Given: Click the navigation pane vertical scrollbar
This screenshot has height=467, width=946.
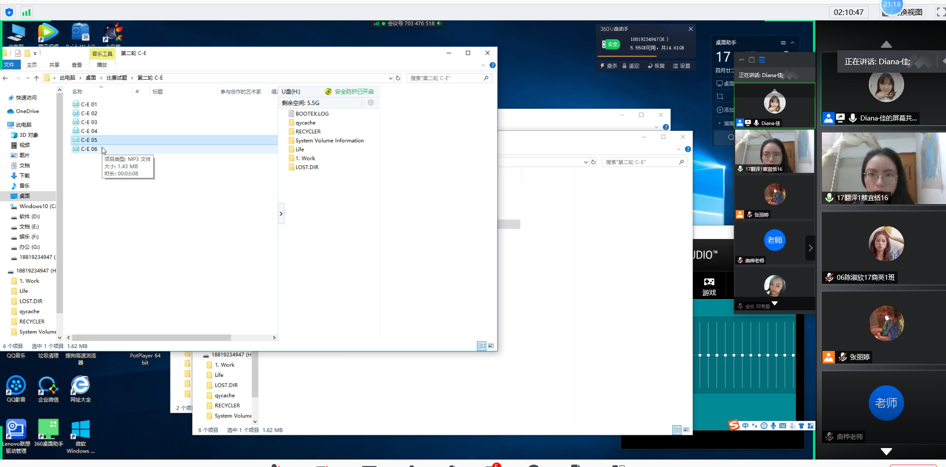Looking at the screenshot, I should point(60,204).
